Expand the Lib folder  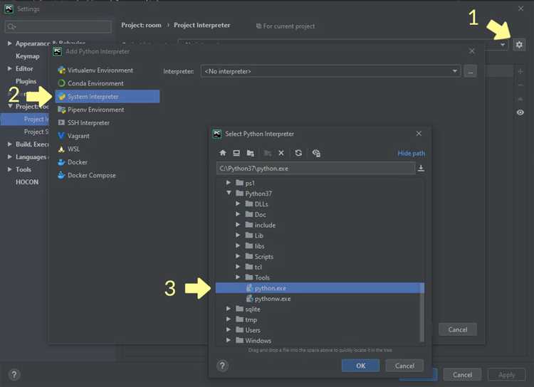[238, 235]
